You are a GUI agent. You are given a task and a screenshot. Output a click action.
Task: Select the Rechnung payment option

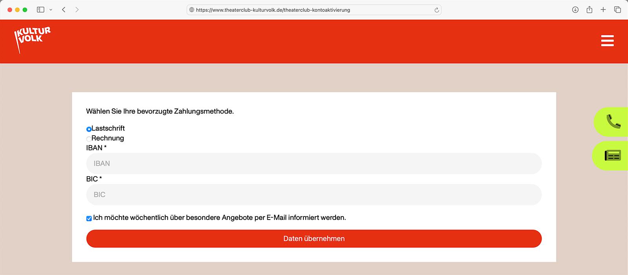point(89,139)
